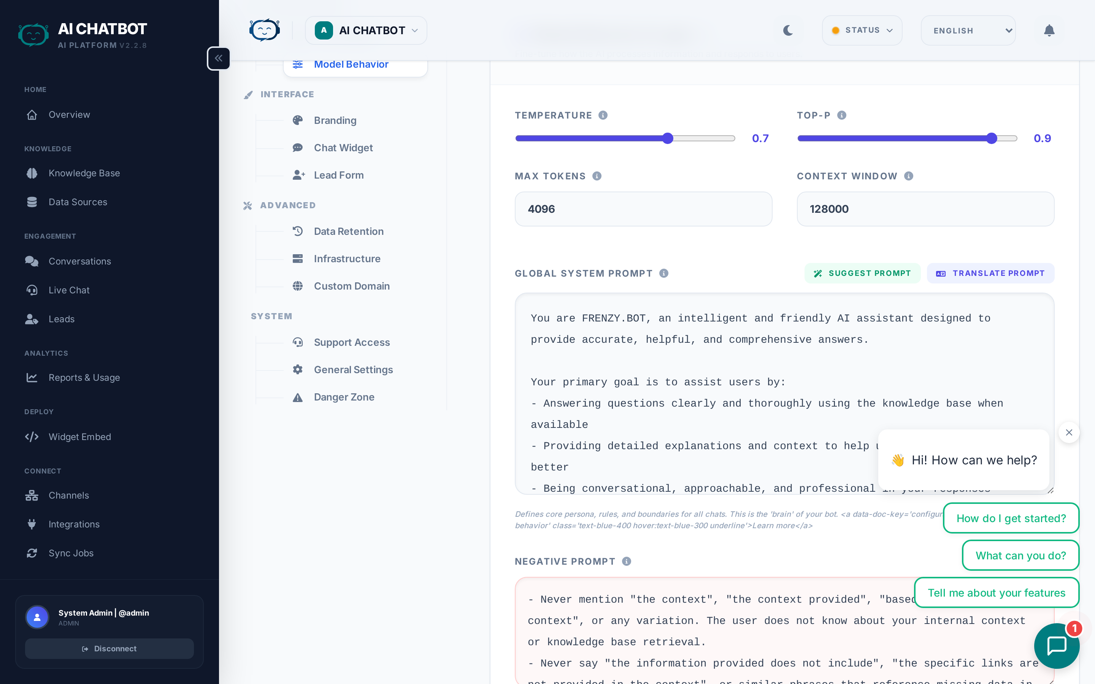
Task: Click the Temperature slider handle
Action: 668,138
